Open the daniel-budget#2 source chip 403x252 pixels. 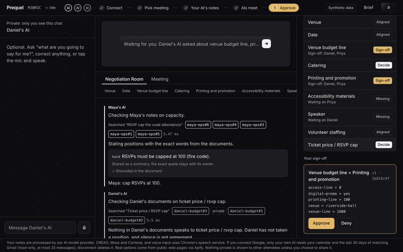[x=126, y=220]
